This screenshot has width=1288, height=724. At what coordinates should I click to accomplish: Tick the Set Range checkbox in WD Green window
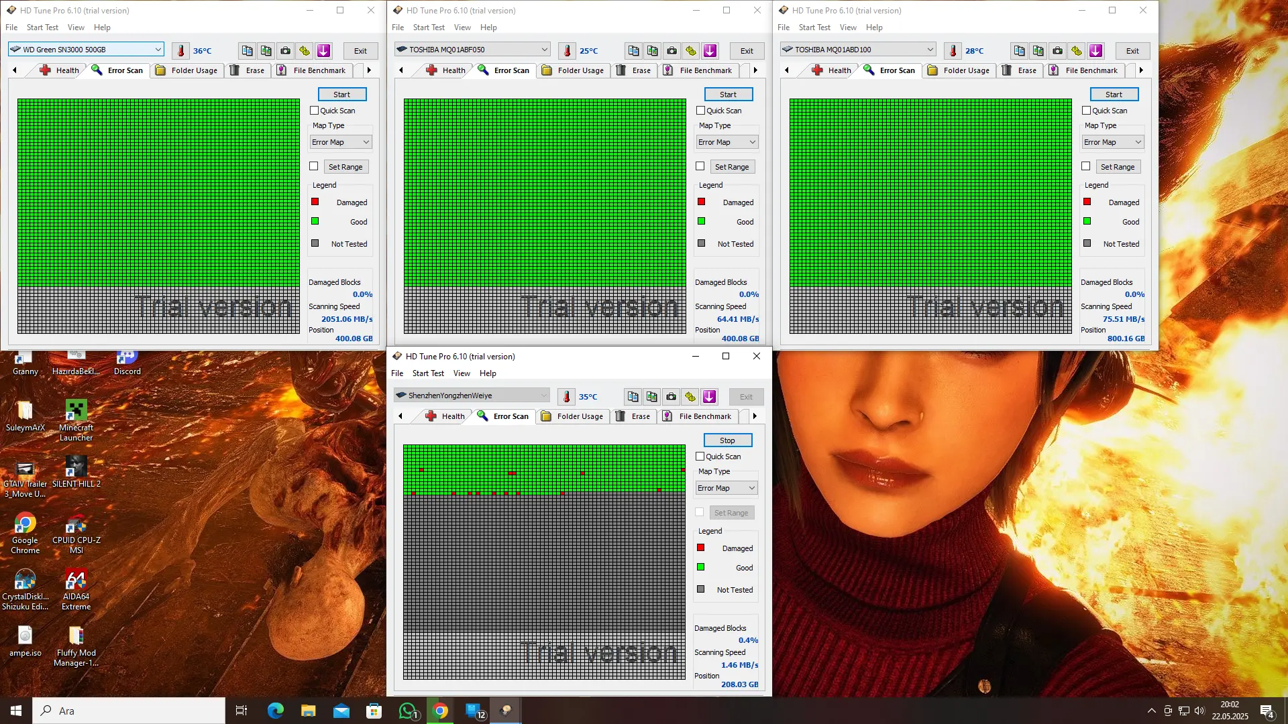point(314,166)
